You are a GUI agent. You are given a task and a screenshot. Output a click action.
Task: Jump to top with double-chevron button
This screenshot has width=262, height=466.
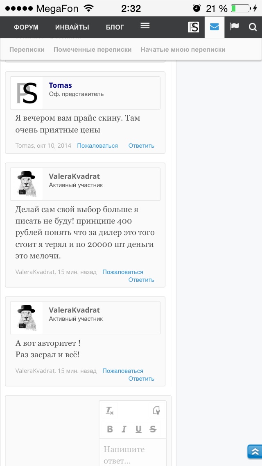[x=255, y=452]
